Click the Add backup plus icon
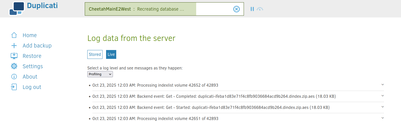This screenshot has width=401, height=121. coord(14,45)
